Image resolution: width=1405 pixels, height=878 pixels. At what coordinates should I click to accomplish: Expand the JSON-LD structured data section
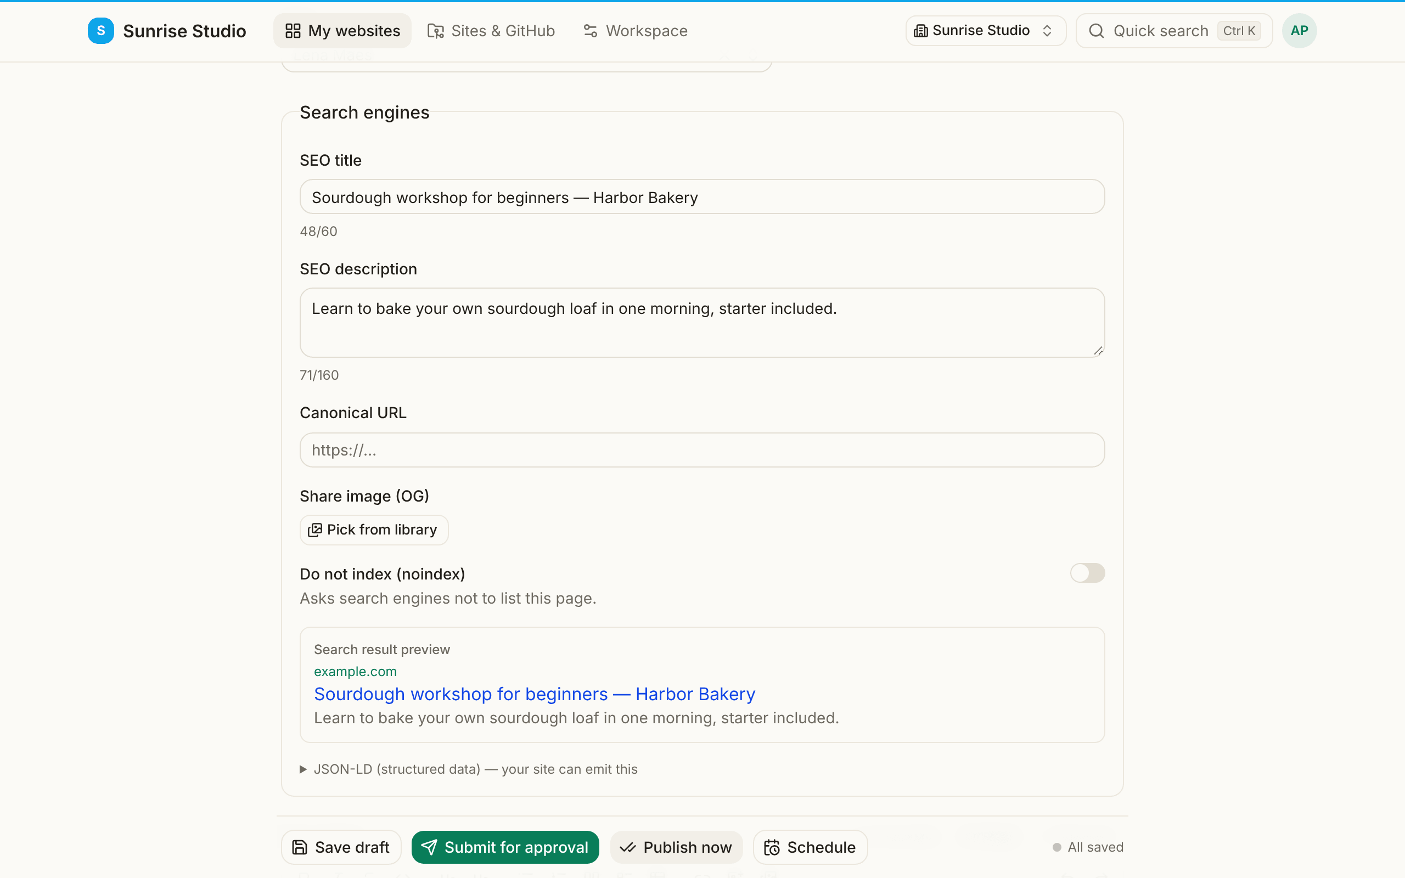469,769
